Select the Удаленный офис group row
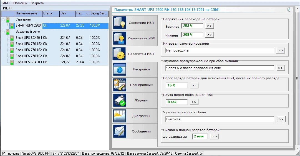This screenshot has width=300, height=156. [55, 32]
